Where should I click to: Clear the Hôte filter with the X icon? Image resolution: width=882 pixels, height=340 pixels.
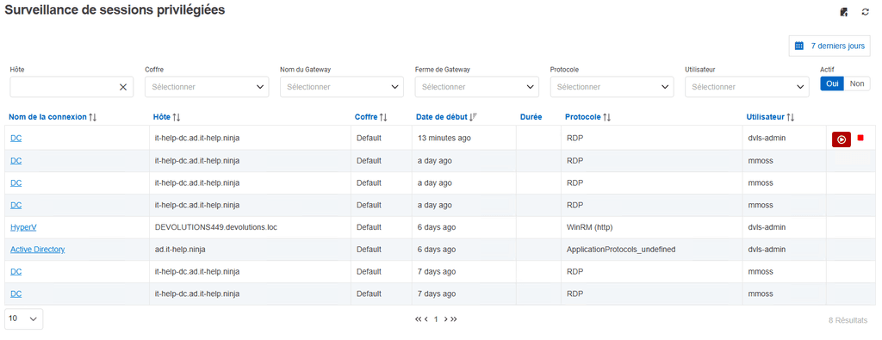[x=123, y=87]
